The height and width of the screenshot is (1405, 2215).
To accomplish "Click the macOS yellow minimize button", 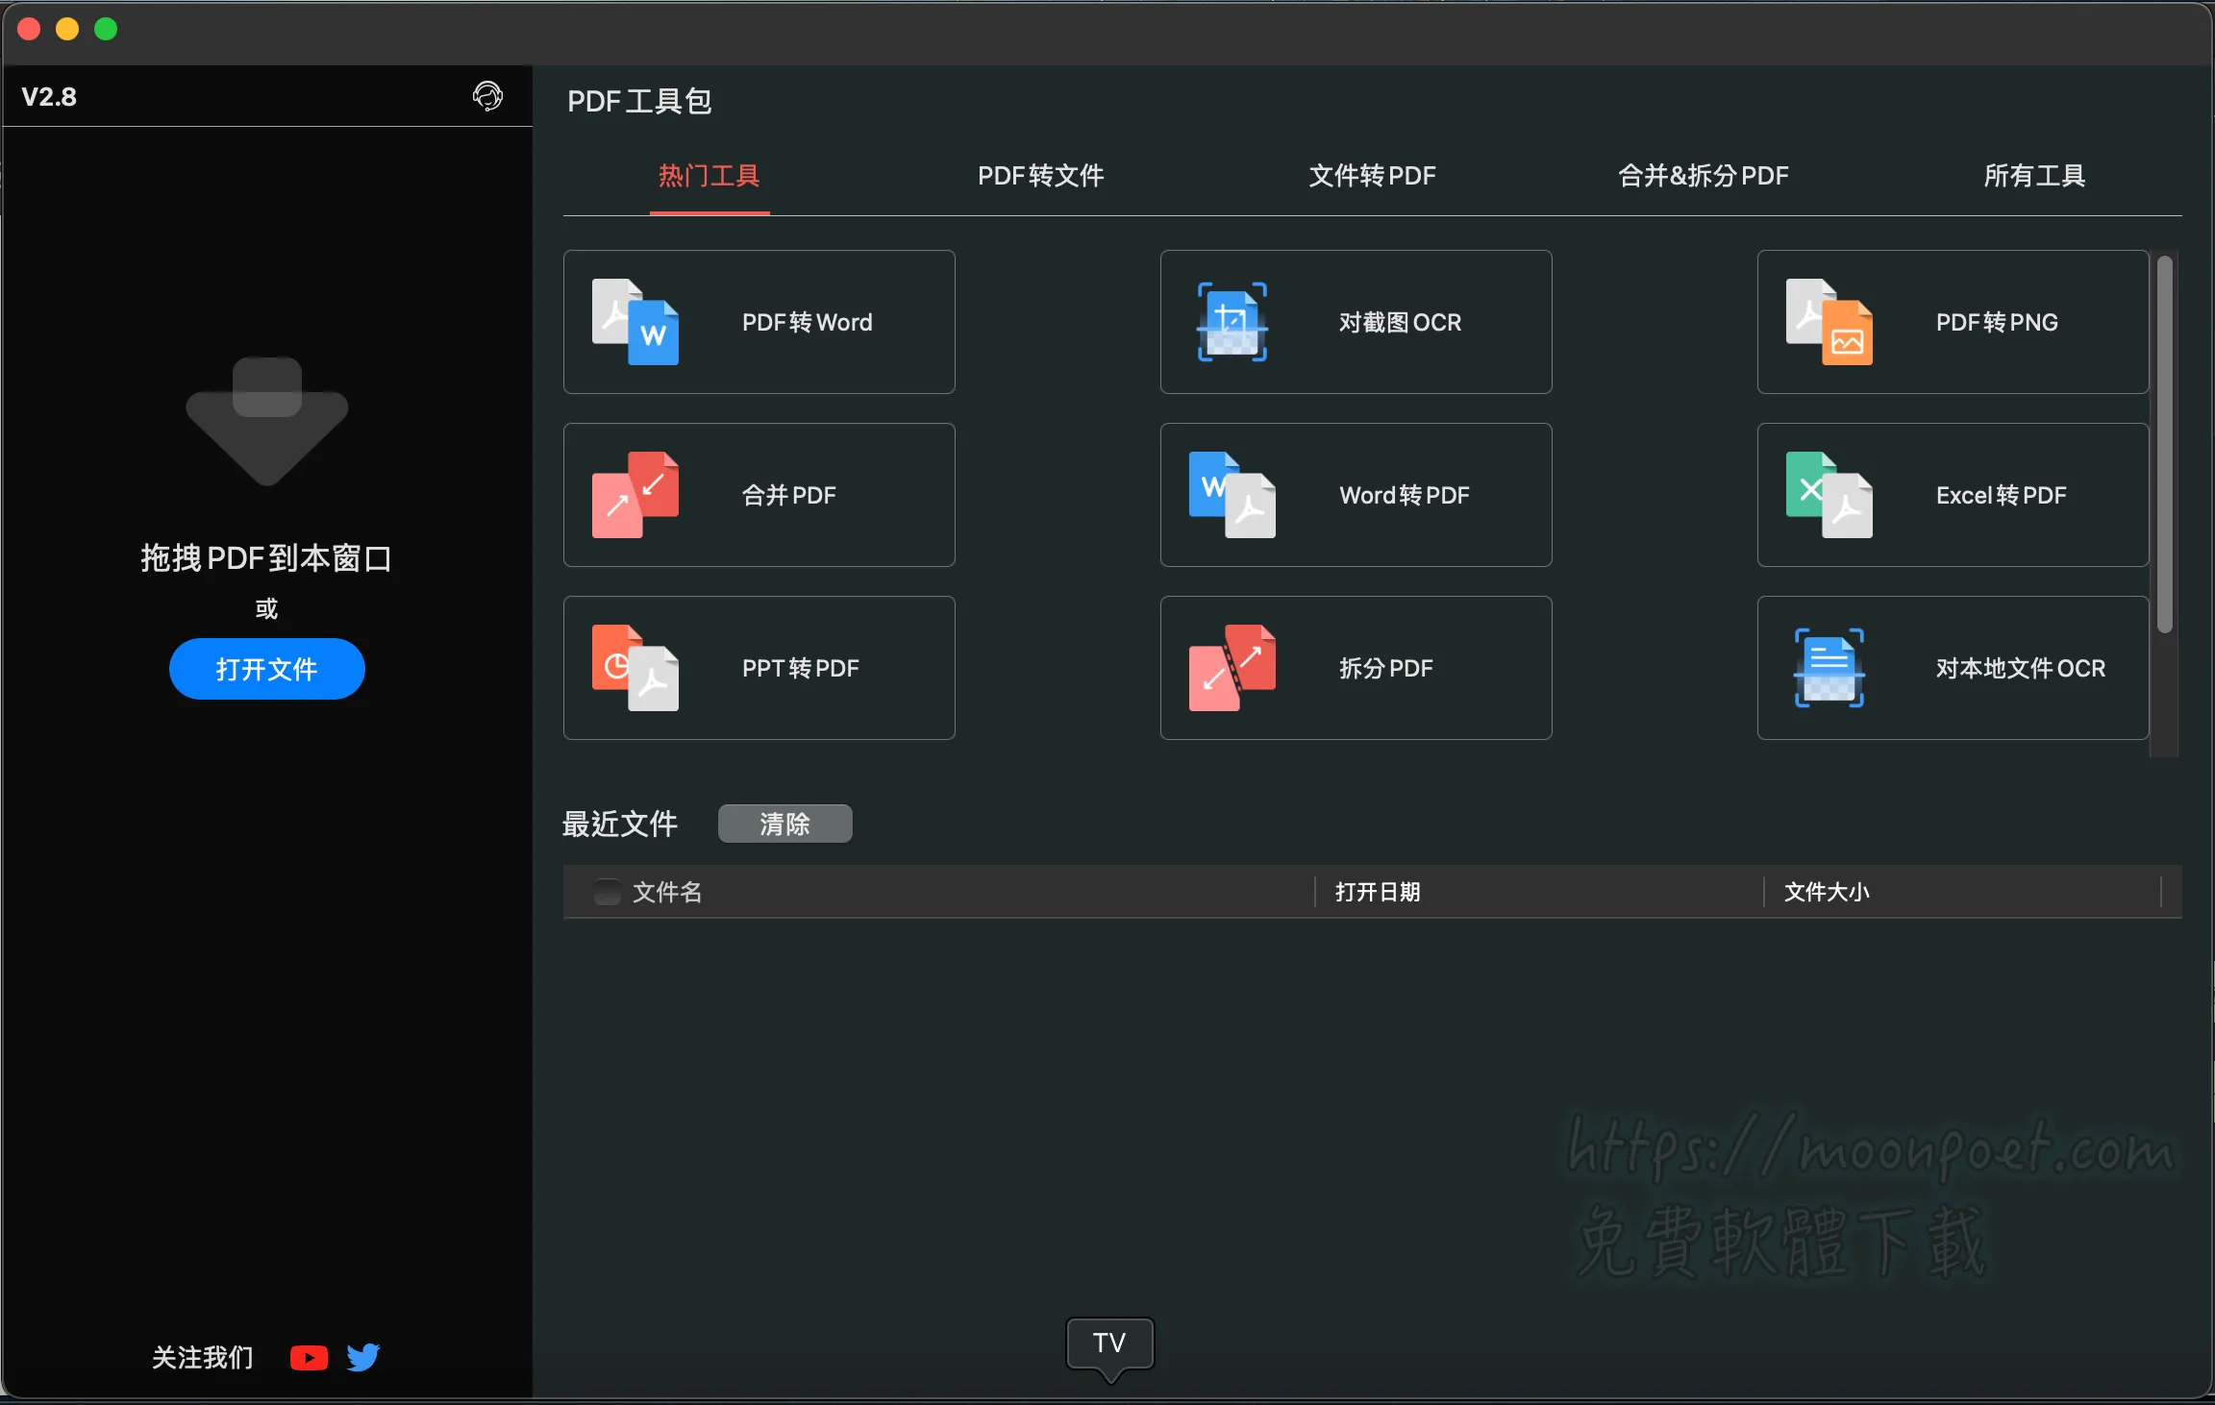I will (67, 30).
